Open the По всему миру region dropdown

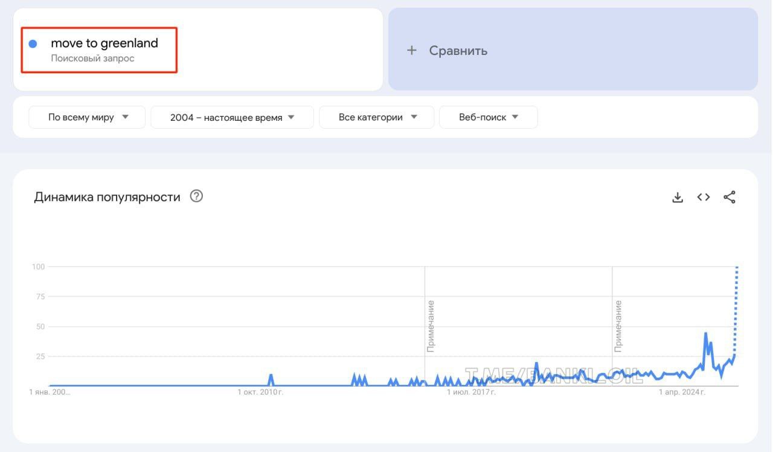(88, 117)
